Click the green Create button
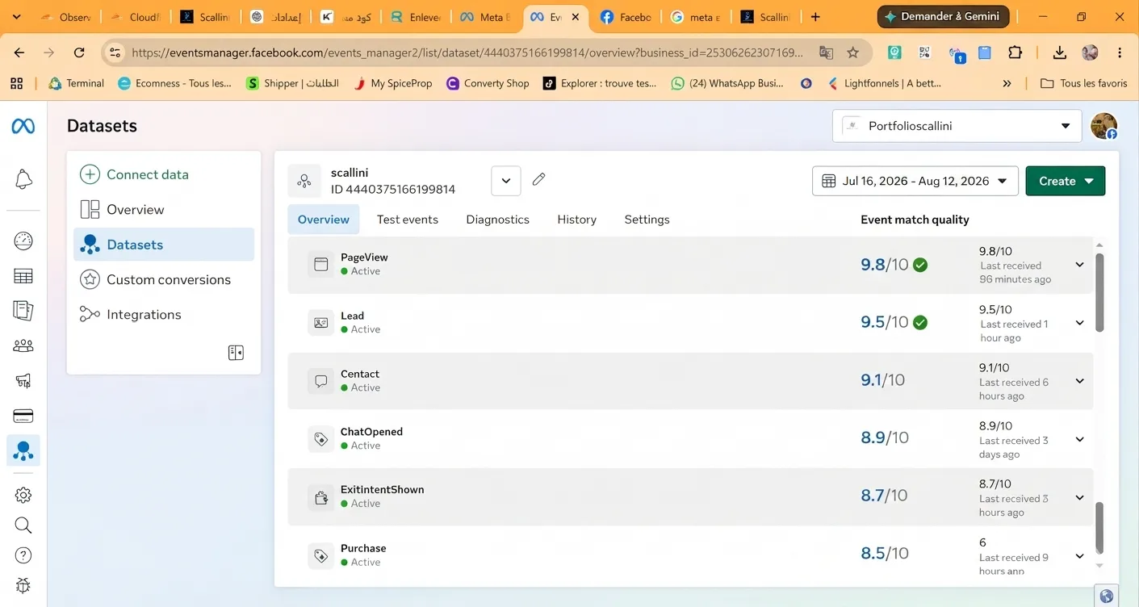Screen dimensions: 1139x607 coord(1066,181)
